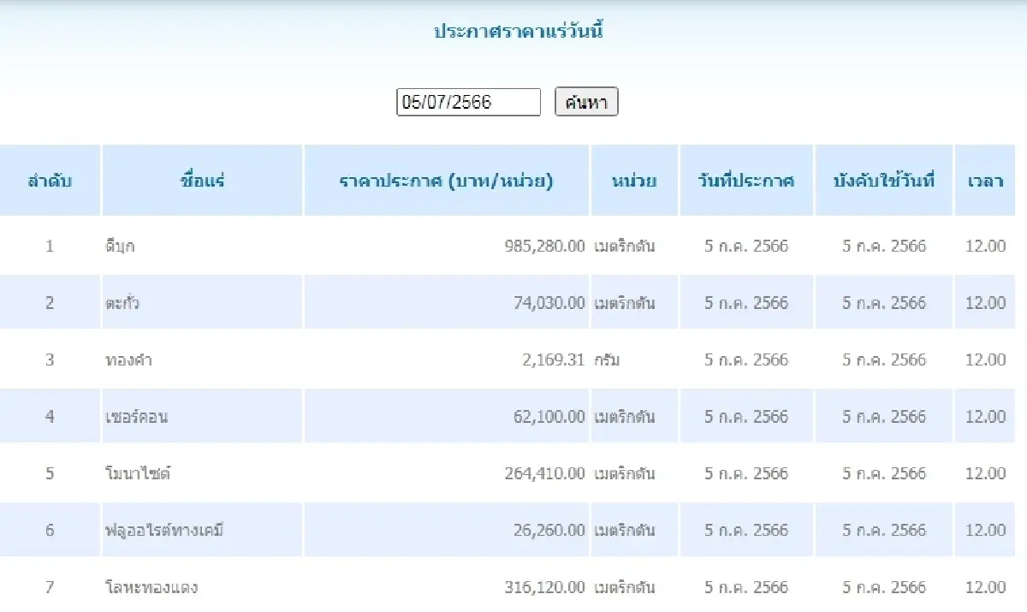Image resolution: width=1027 pixels, height=612 pixels.
Task: Click the unit เมตริกตัน in the ดีบุก row
Action: (x=624, y=247)
